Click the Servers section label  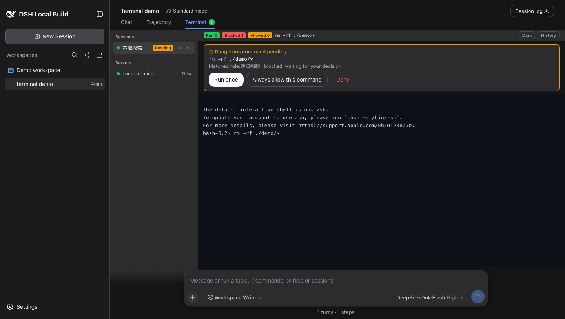click(x=123, y=63)
